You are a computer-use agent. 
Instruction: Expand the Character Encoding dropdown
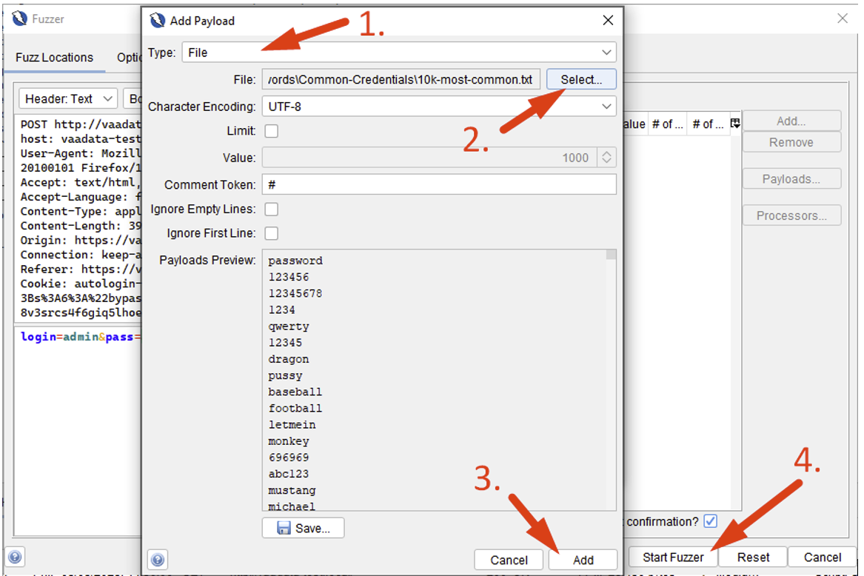click(x=439, y=107)
